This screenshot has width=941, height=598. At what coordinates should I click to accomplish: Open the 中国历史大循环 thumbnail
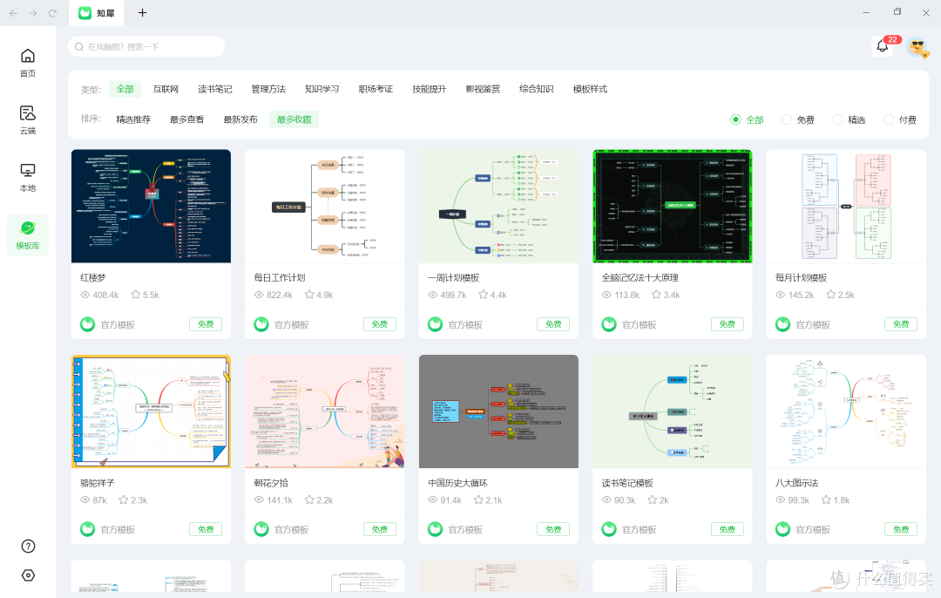tap(498, 411)
